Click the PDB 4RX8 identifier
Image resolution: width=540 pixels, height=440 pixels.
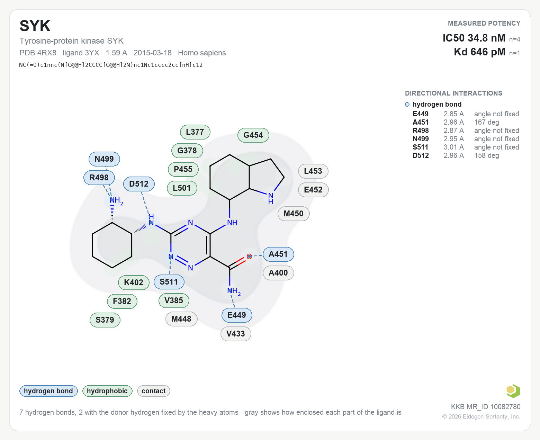pos(38,53)
